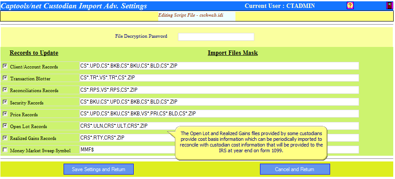
Task: Edit the Security Records file mask
Action: [219, 102]
